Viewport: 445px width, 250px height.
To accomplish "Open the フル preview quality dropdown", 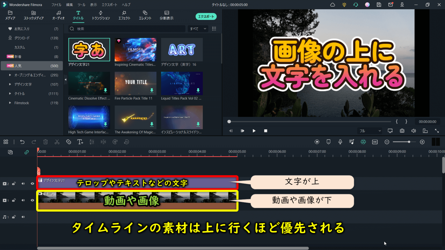I will 369,130.
